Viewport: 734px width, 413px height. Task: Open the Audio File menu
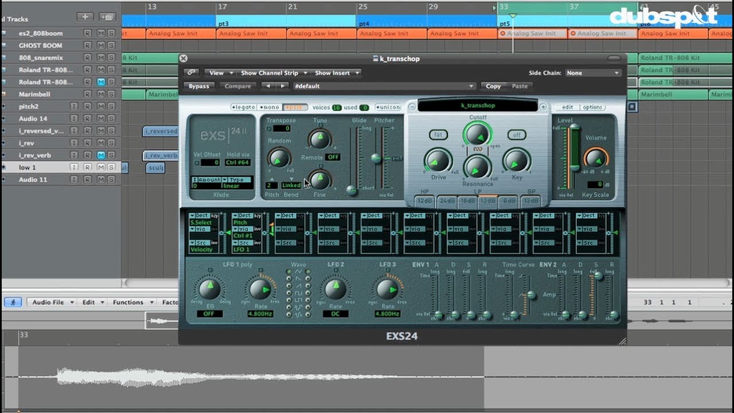[x=52, y=302]
